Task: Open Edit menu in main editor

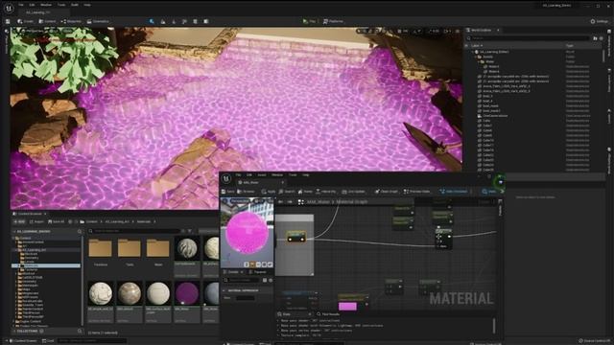Action: point(32,5)
